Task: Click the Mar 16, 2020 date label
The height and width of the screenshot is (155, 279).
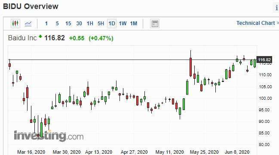Action: click(31, 152)
